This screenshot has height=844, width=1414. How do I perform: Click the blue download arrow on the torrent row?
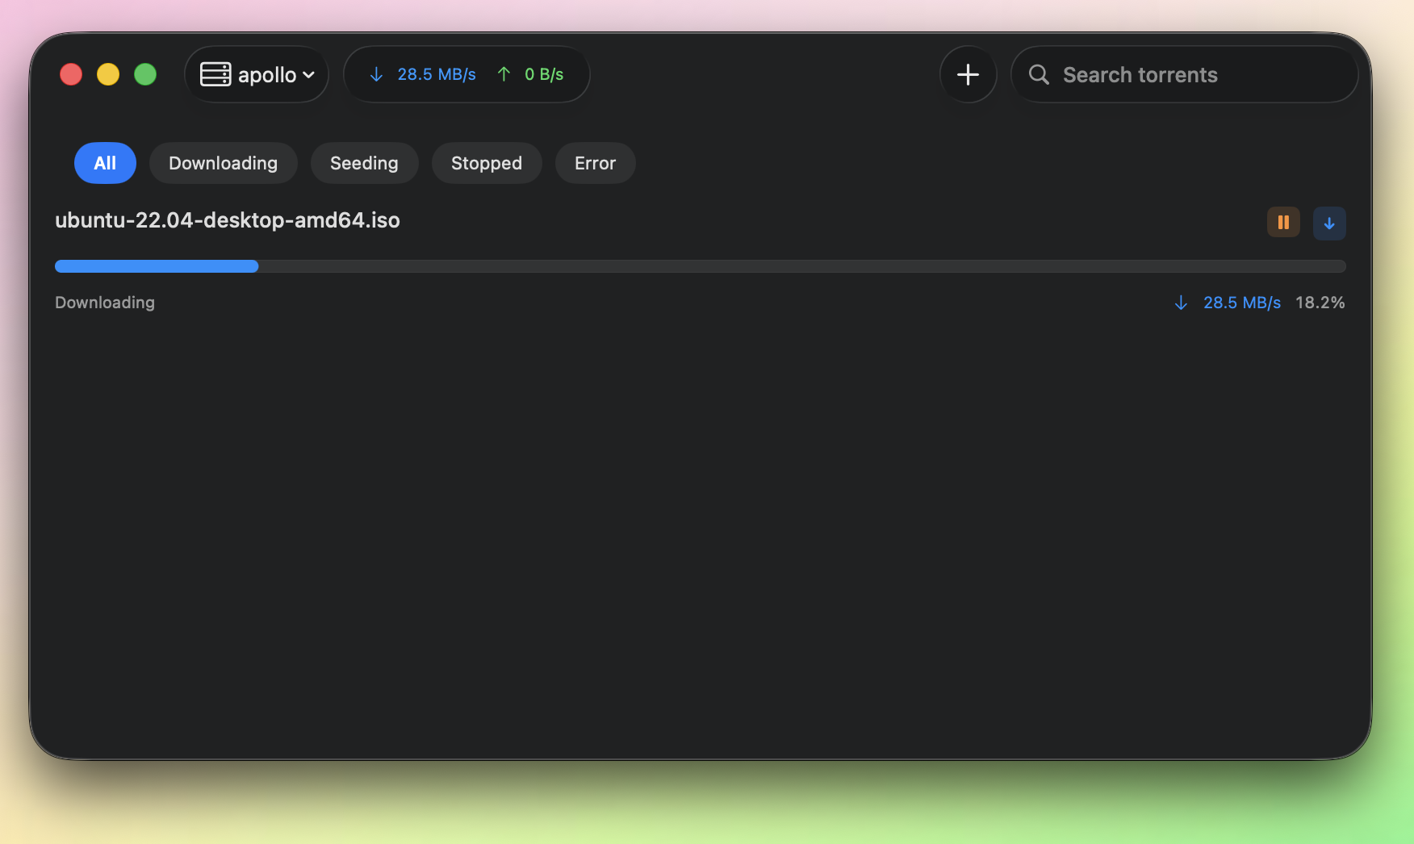click(1329, 223)
